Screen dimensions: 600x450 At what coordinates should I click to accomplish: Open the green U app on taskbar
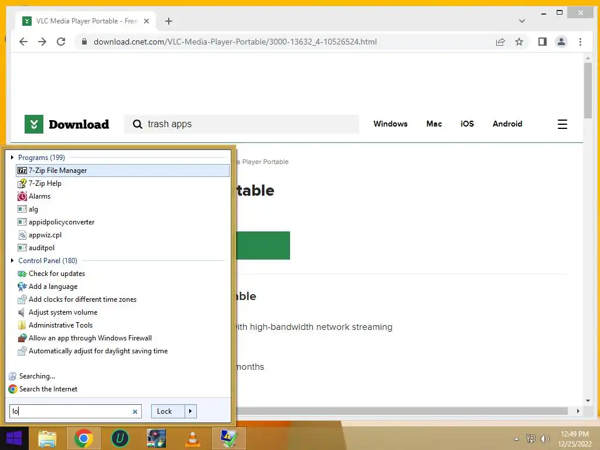120,438
